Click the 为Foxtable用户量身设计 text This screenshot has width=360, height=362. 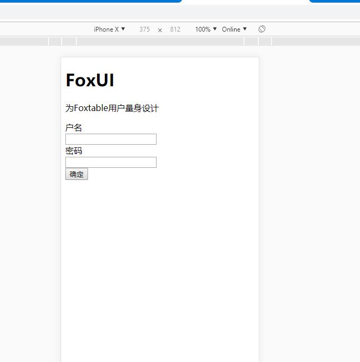112,108
